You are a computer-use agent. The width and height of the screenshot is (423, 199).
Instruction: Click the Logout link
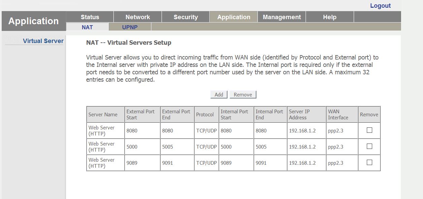click(380, 6)
